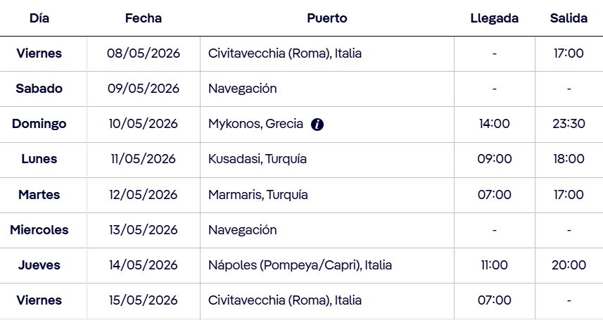Click the 09:00 arrival time for Kusadasi
The width and height of the screenshot is (603, 325).
coord(495,159)
